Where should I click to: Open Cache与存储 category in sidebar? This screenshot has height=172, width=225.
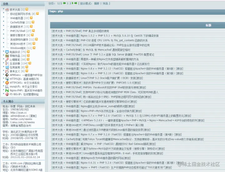click(17, 22)
